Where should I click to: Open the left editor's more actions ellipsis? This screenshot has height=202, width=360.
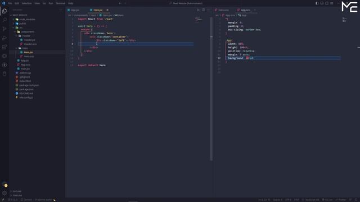[x=209, y=10]
